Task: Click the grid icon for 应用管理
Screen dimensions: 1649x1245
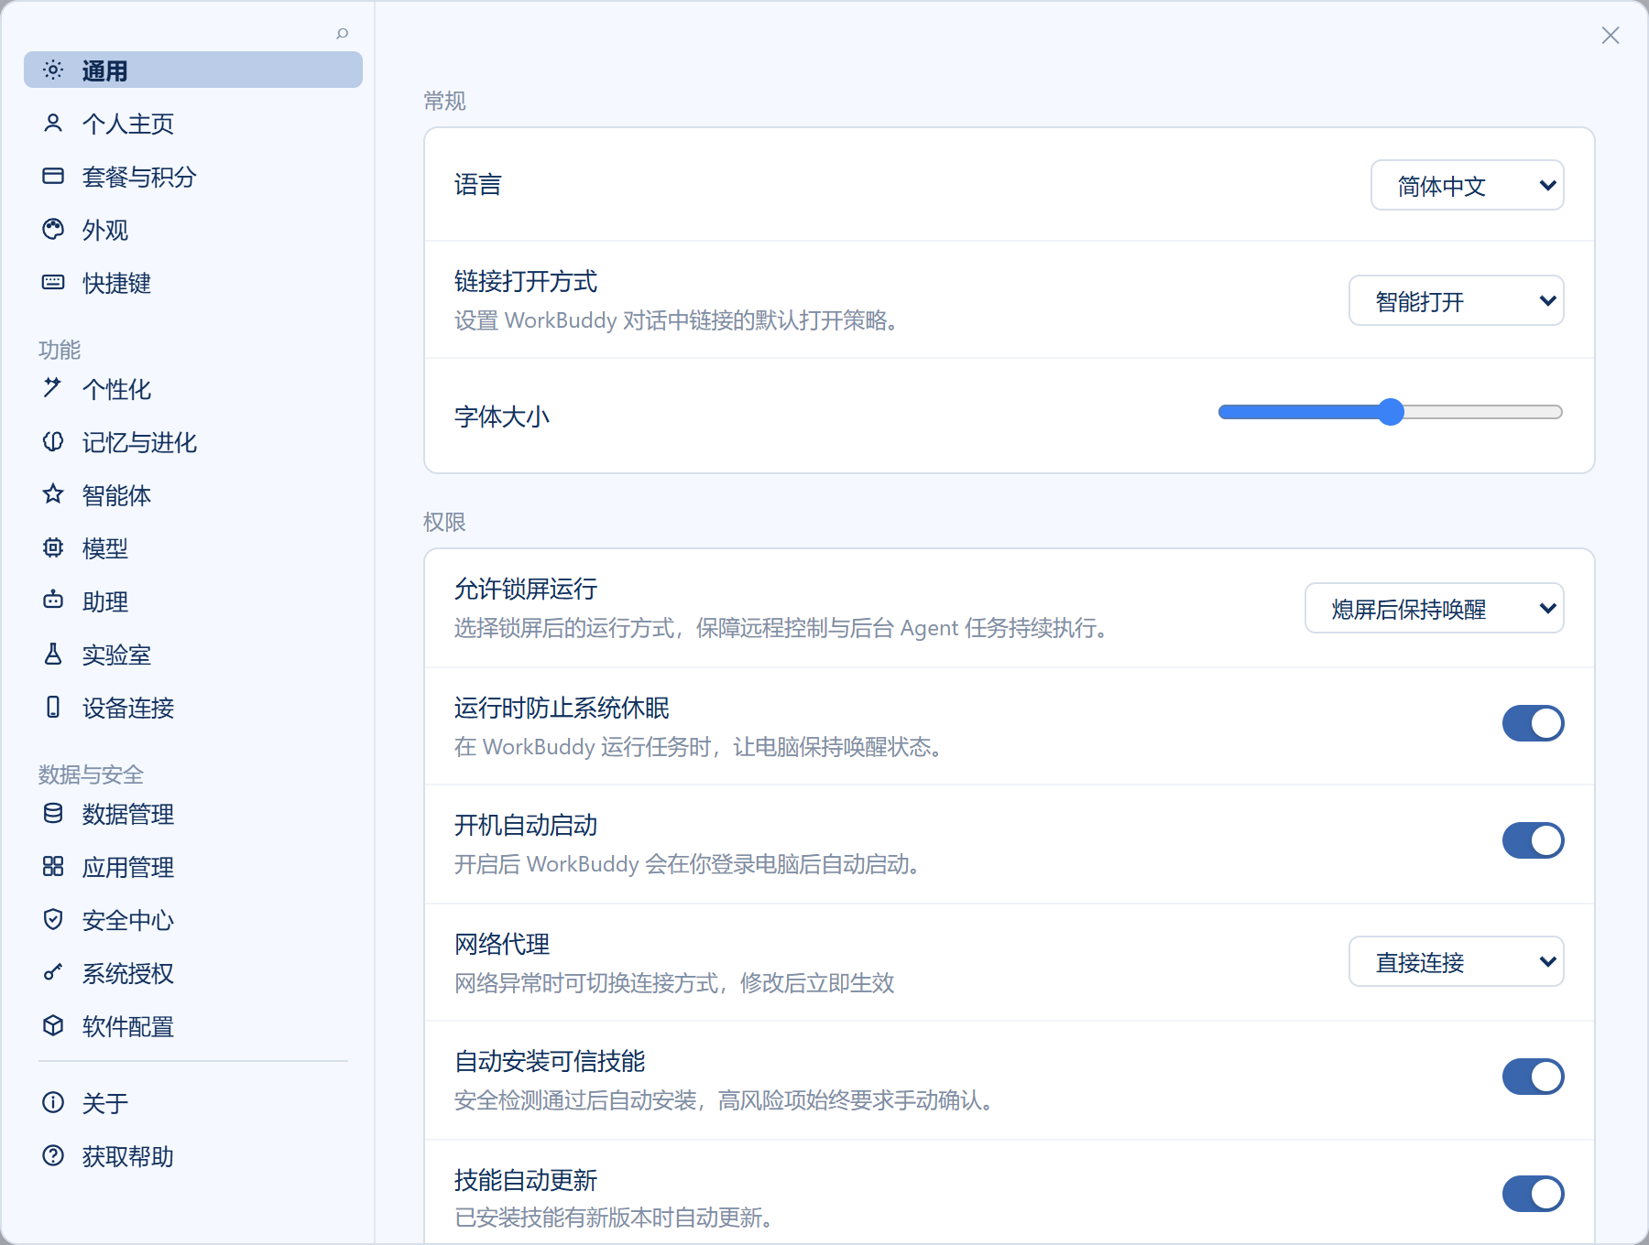Action: click(53, 867)
